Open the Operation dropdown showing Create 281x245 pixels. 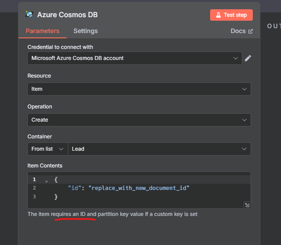139,120
